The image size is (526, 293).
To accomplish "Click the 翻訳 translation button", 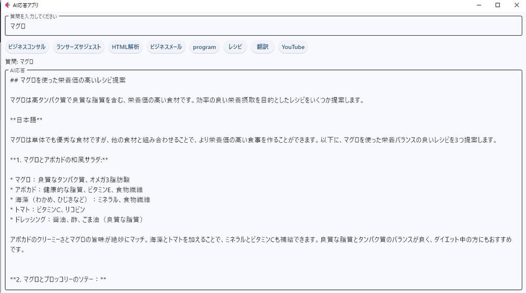I will (262, 47).
